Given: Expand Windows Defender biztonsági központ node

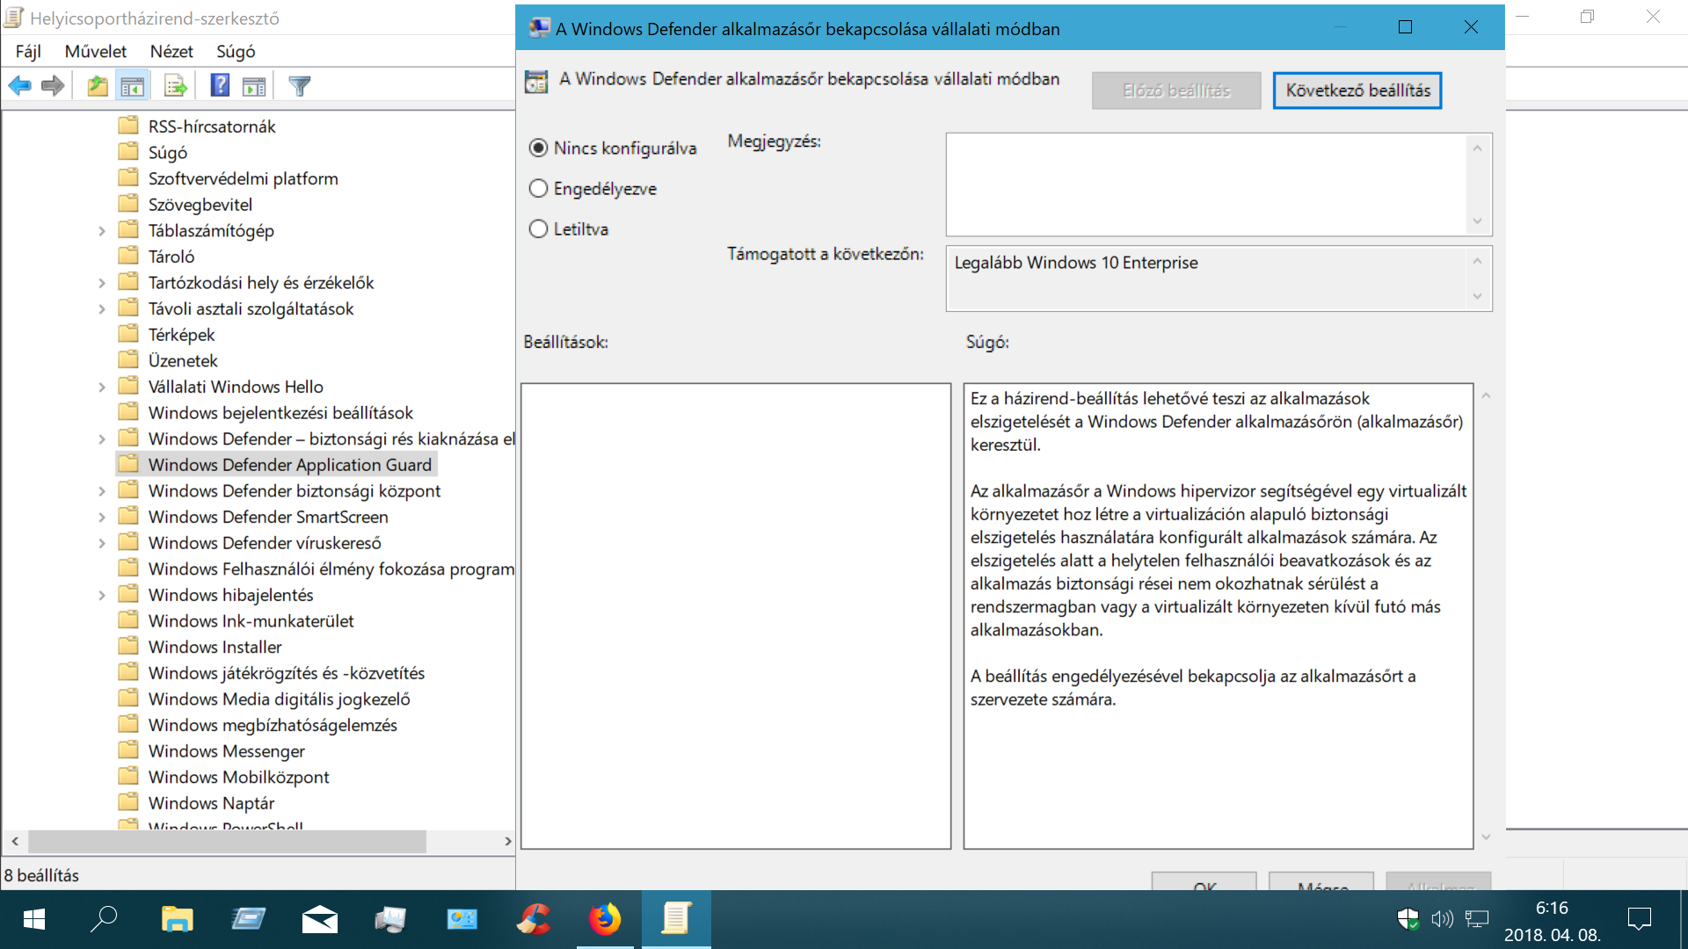Looking at the screenshot, I should tap(102, 491).
